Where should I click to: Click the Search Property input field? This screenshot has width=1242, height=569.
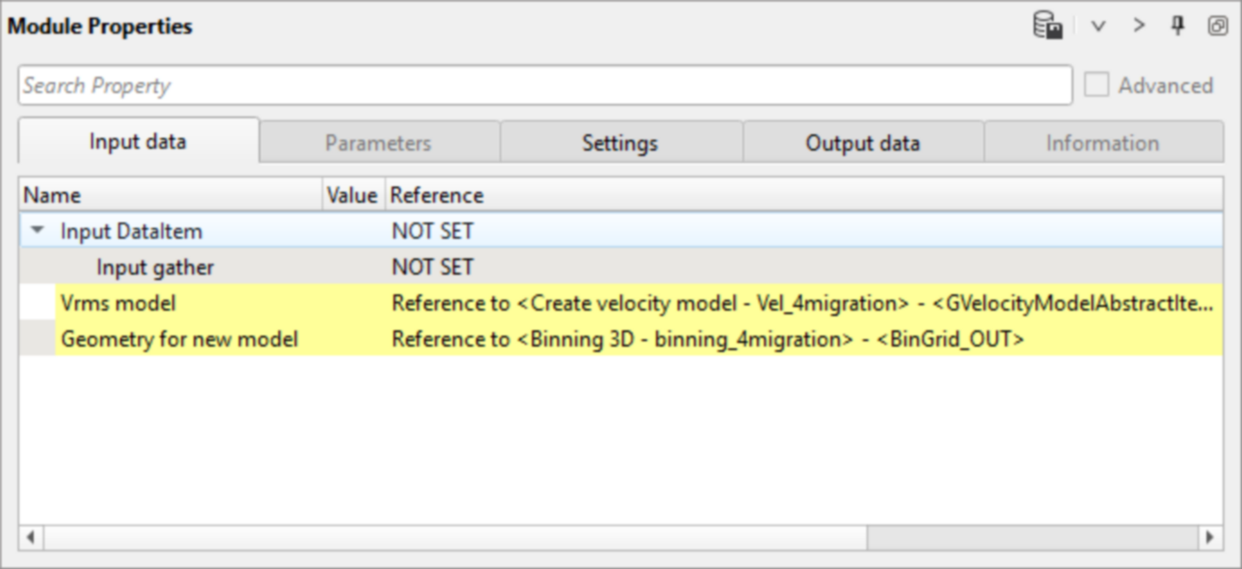pos(545,85)
